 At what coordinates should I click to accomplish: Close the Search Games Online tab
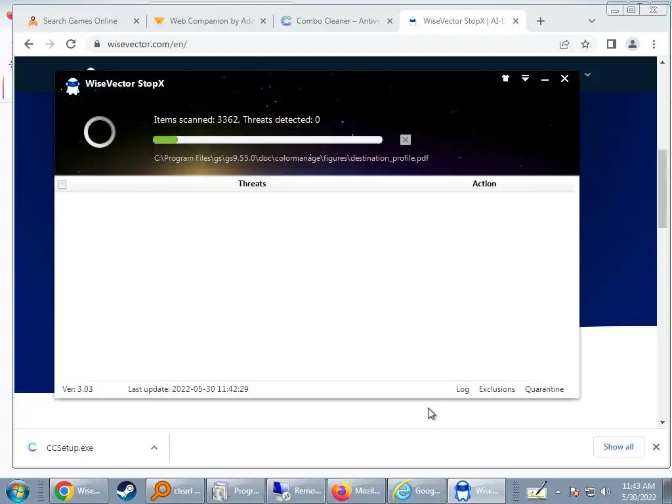click(136, 21)
